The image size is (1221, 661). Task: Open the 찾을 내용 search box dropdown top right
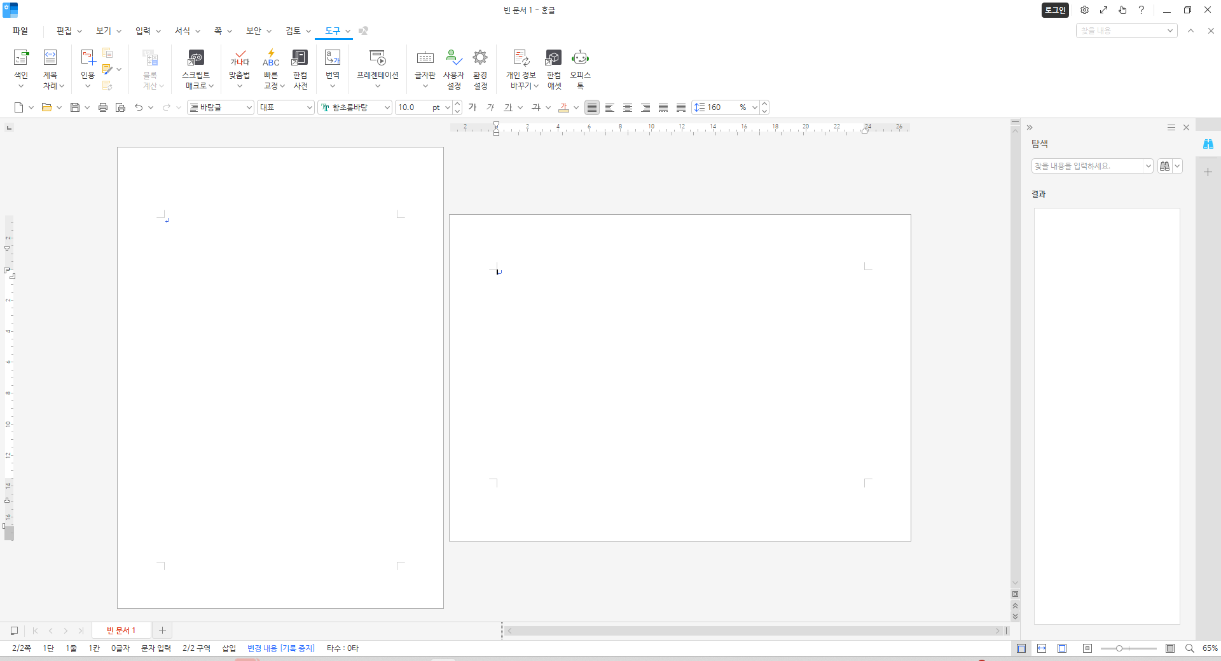(1169, 31)
